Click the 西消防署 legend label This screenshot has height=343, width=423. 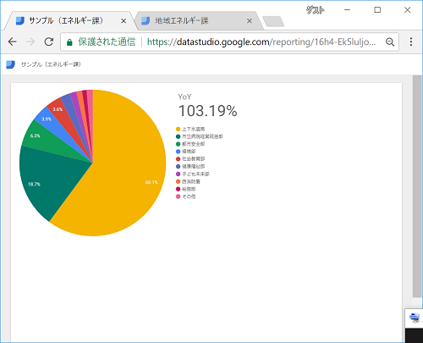pos(191,181)
